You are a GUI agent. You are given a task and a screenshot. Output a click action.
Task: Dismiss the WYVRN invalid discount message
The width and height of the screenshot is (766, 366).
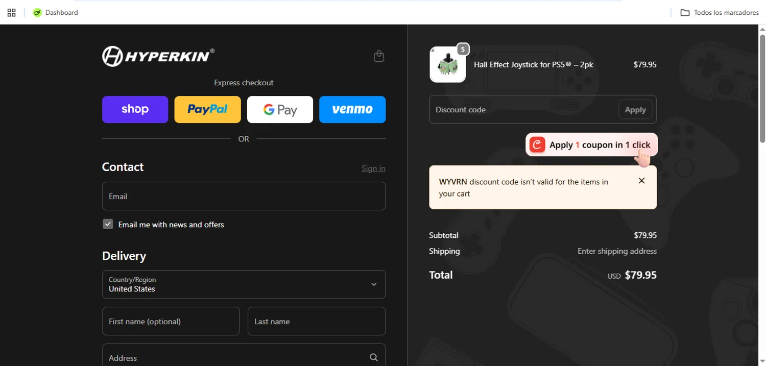click(x=642, y=181)
